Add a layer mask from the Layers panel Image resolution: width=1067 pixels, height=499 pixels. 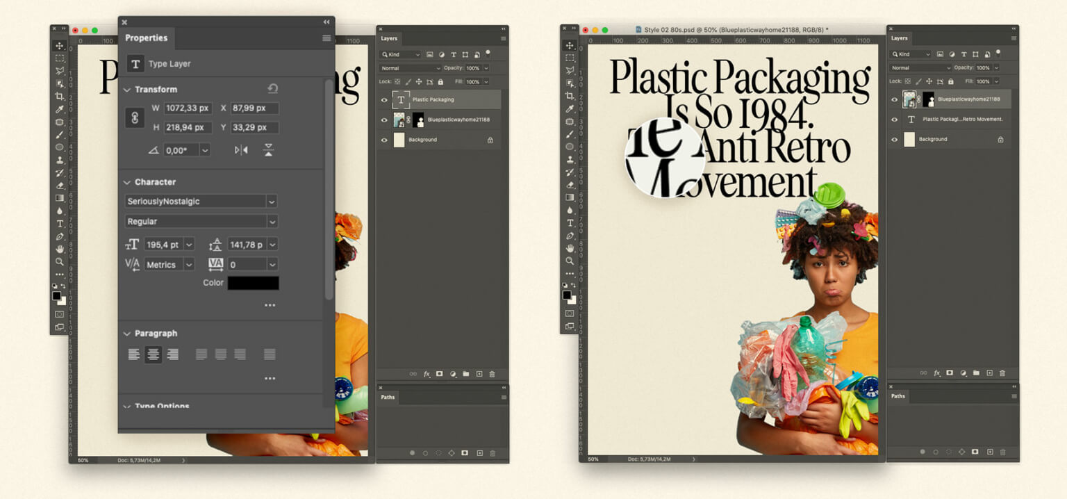point(440,373)
